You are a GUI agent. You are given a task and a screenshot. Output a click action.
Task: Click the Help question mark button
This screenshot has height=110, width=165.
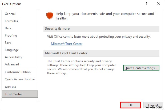click(146, 4)
